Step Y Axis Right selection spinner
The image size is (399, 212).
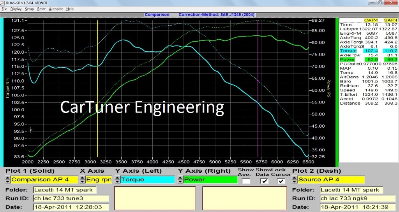[180, 180]
